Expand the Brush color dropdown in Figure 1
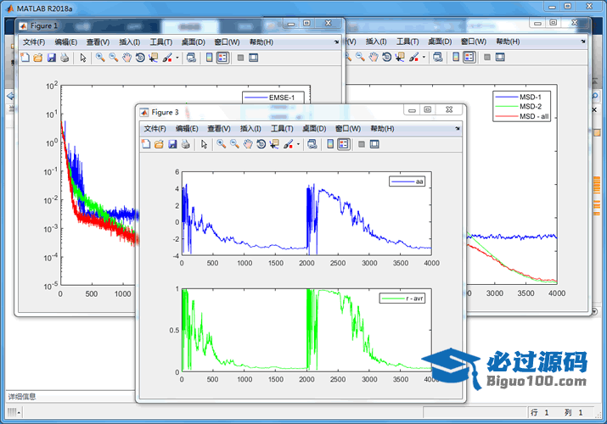The width and height of the screenshot is (607, 424). pyautogui.click(x=177, y=59)
